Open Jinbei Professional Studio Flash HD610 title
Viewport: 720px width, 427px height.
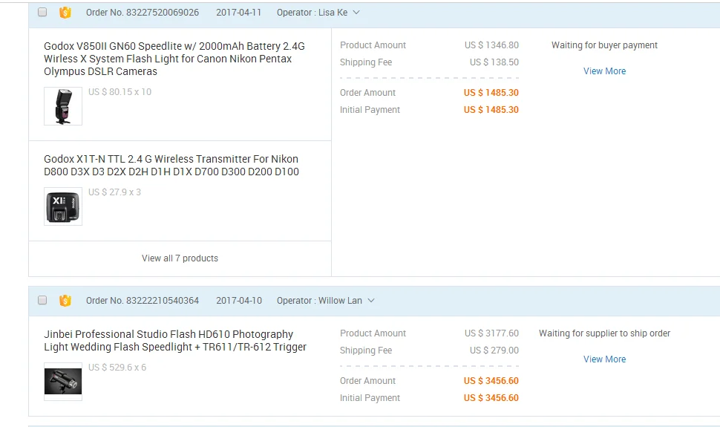[x=175, y=341]
